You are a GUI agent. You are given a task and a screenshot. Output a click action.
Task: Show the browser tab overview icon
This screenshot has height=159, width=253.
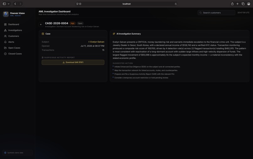click(x=243, y=4)
